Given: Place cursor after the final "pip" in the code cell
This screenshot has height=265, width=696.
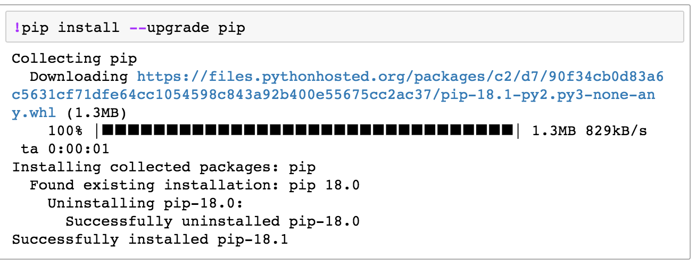Looking at the screenshot, I should coord(245,28).
